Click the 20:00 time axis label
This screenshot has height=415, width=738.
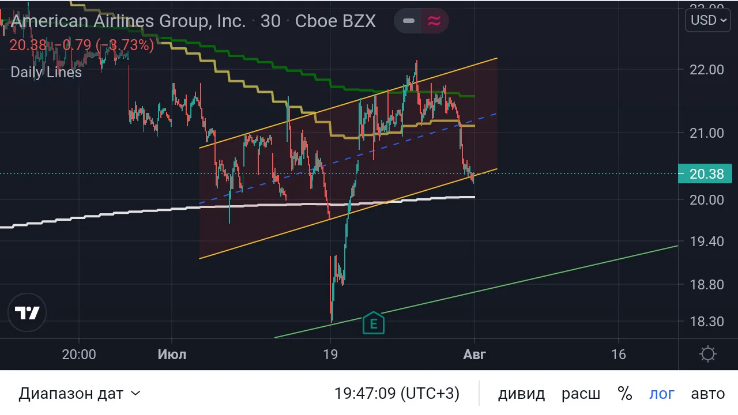click(x=79, y=354)
